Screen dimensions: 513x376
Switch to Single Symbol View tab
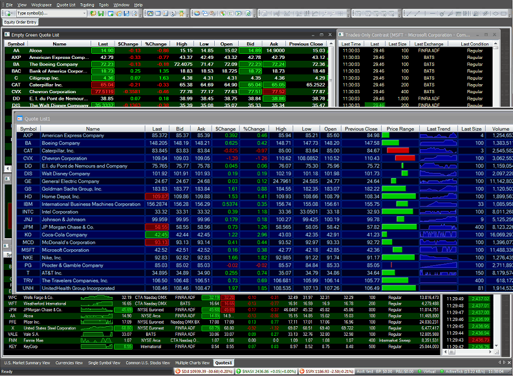click(104, 362)
